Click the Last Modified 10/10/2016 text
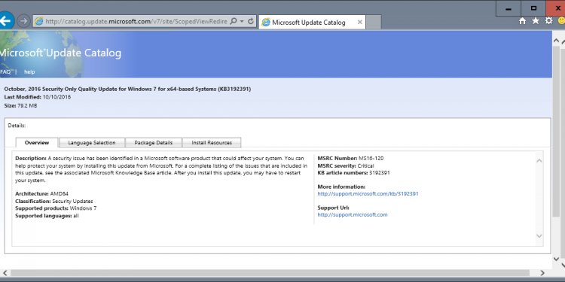Screen dimensions: 565x282 click(38, 97)
